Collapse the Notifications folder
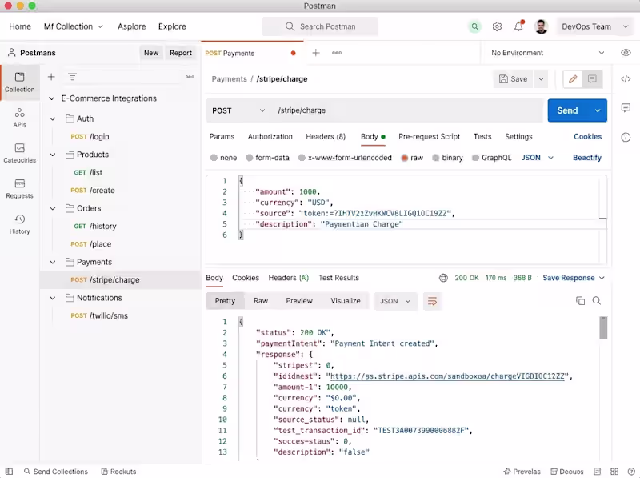The width and height of the screenshot is (640, 478). click(53, 298)
